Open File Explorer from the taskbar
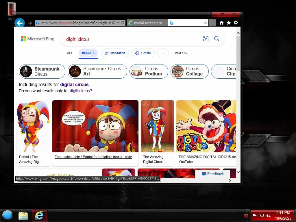 pos(23,216)
